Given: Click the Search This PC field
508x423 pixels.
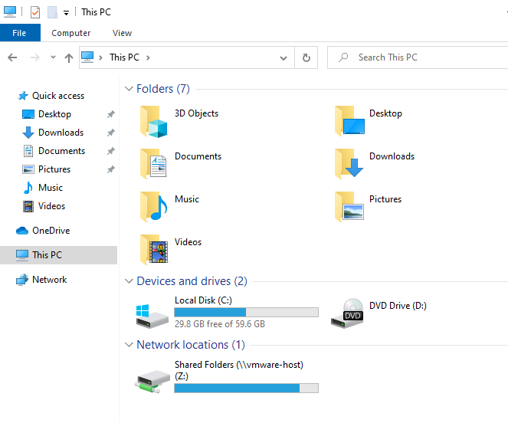Looking at the screenshot, I should click(x=418, y=57).
